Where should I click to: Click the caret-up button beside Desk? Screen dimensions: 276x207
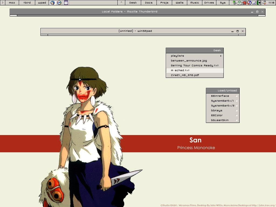pyautogui.click(x=121, y=3)
